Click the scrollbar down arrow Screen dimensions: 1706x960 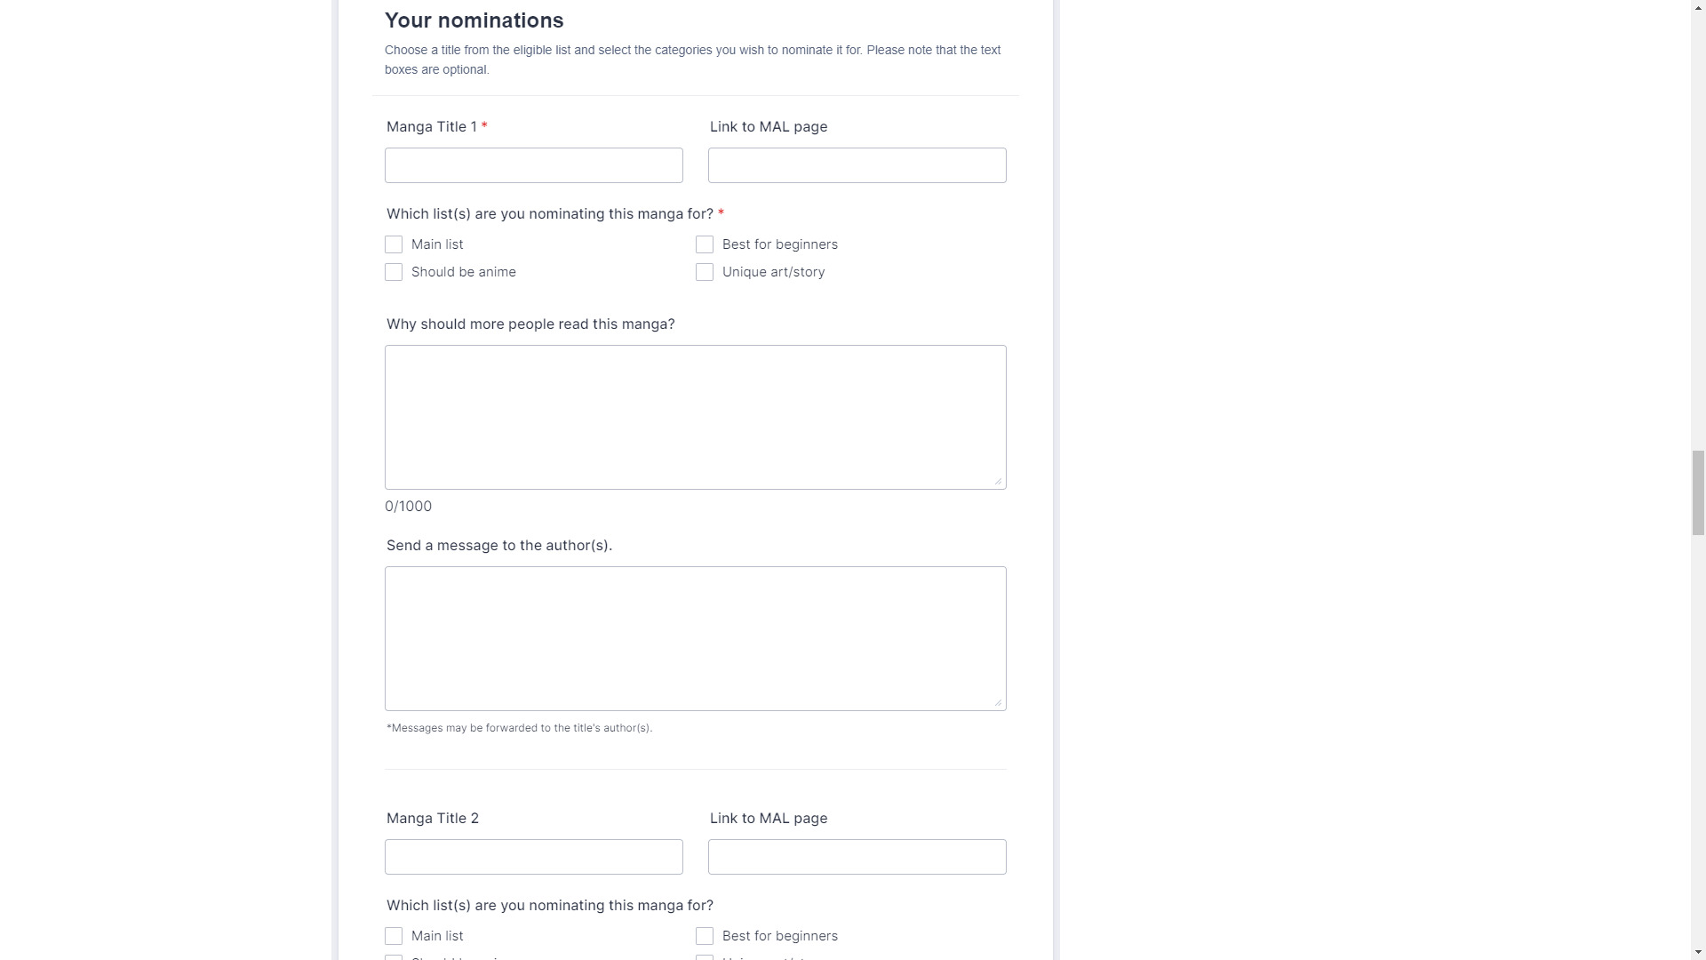click(1698, 953)
